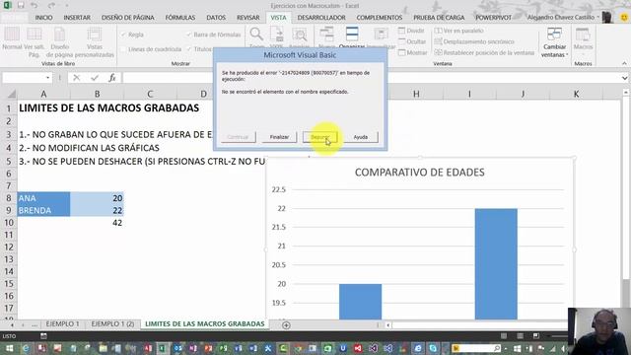Switch to the FÓRMULAS ribbon tab
This screenshot has width=631, height=355.
point(179,18)
